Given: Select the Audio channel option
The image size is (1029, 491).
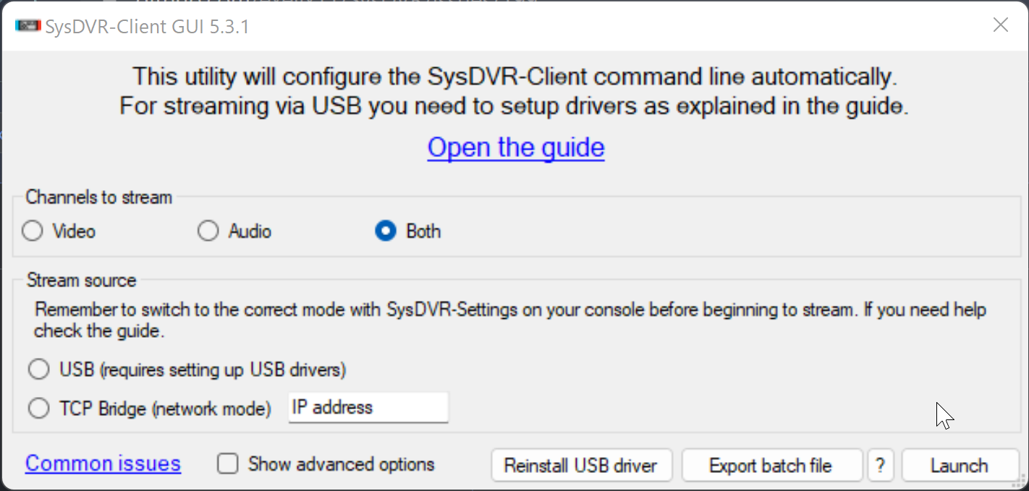Looking at the screenshot, I should [x=208, y=231].
